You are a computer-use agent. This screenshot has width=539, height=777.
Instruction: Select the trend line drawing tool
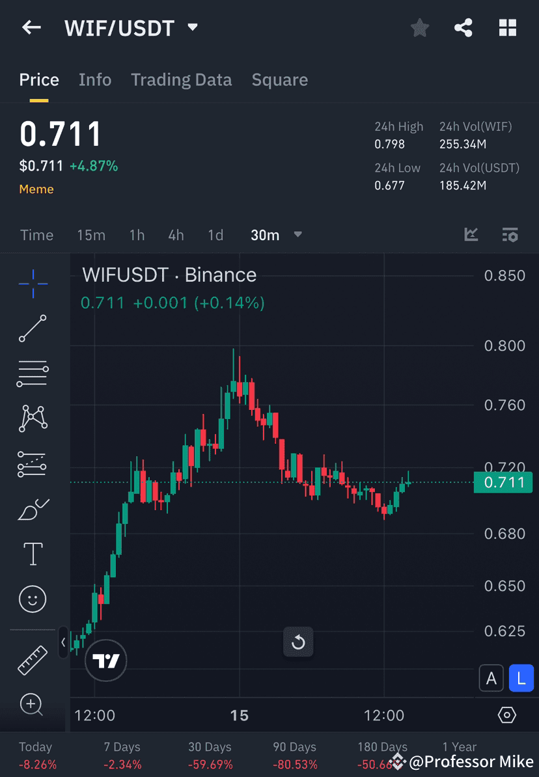33,329
